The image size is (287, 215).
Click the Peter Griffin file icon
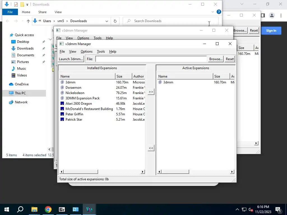(x=62, y=114)
